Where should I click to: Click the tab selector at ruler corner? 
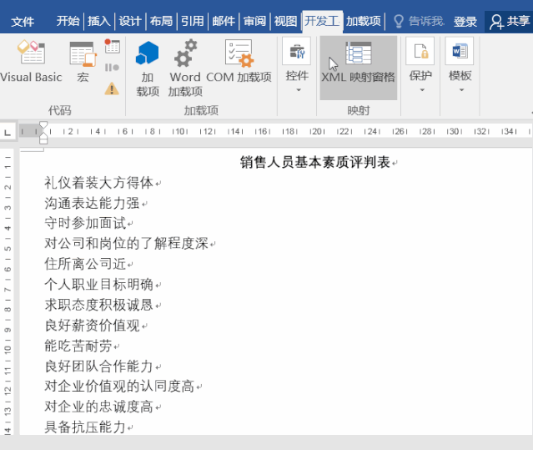(x=8, y=131)
